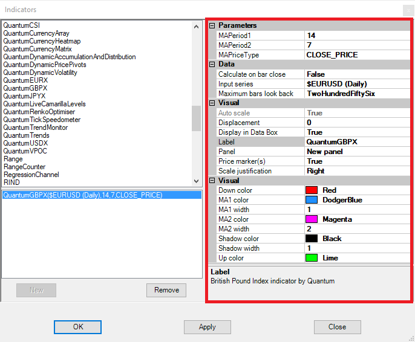415x342 pixels.
Task: Select Range in the indicator list
Action: (13, 159)
